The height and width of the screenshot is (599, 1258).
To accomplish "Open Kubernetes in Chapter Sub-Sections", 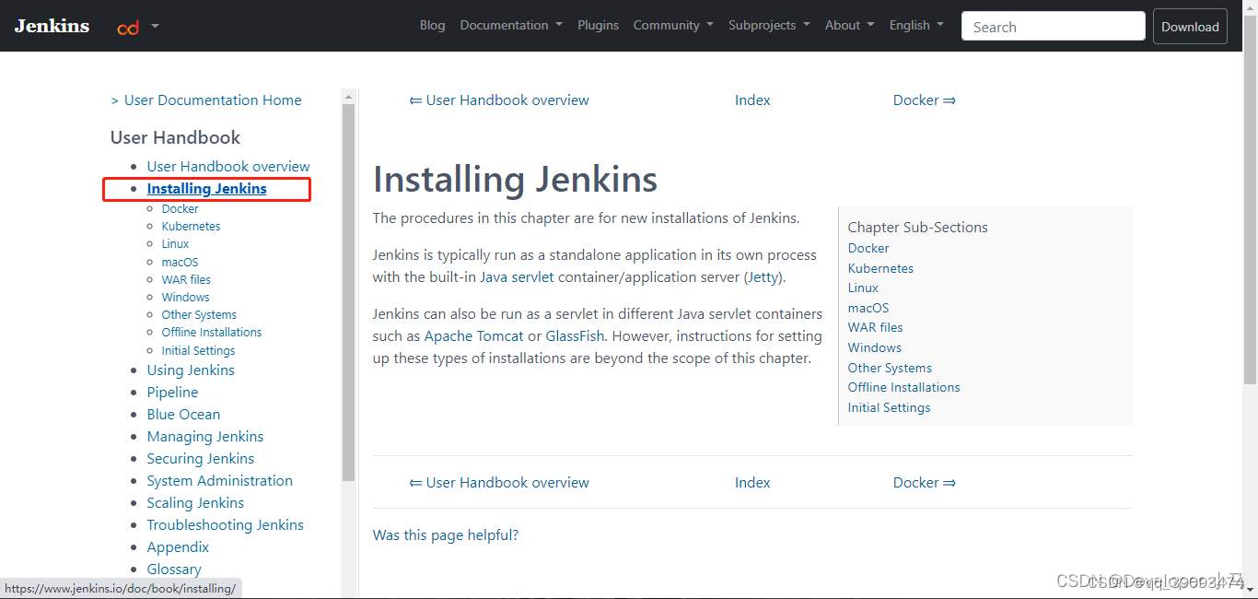I will click(880, 268).
